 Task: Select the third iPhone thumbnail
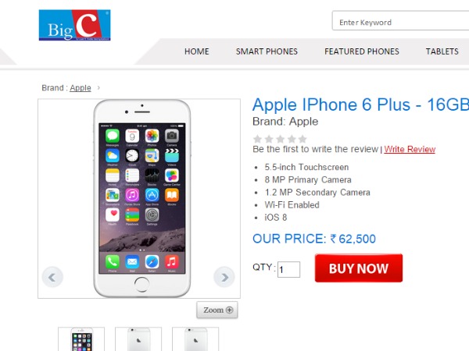click(195, 339)
